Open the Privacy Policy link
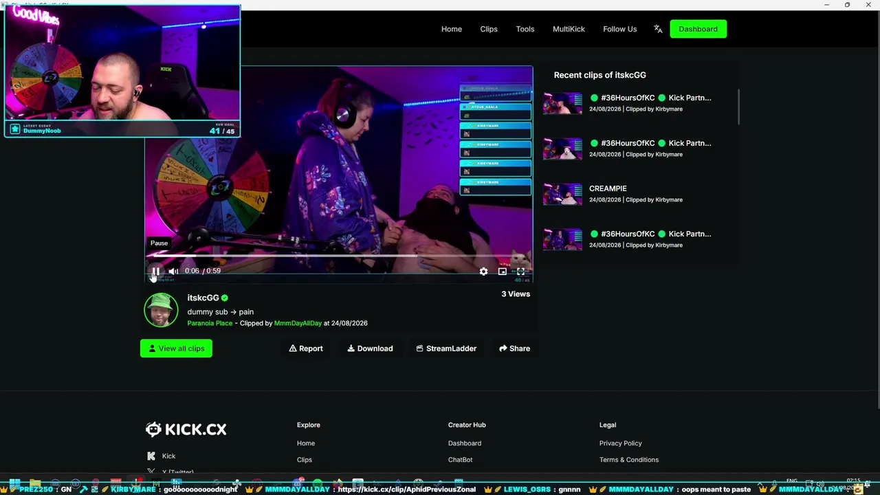The width and height of the screenshot is (880, 495). click(621, 443)
